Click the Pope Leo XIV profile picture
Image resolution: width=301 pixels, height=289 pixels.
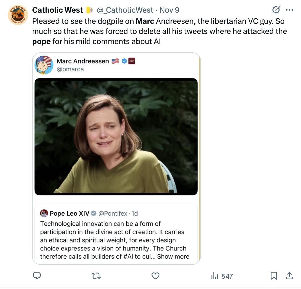44,213
